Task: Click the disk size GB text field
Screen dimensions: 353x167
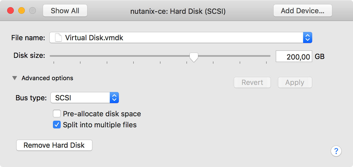Action: pos(294,56)
